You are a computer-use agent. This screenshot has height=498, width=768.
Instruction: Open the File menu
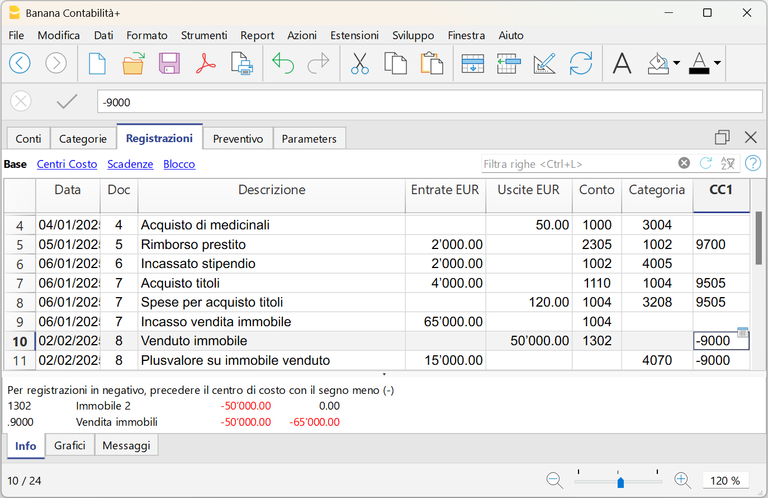(x=16, y=35)
